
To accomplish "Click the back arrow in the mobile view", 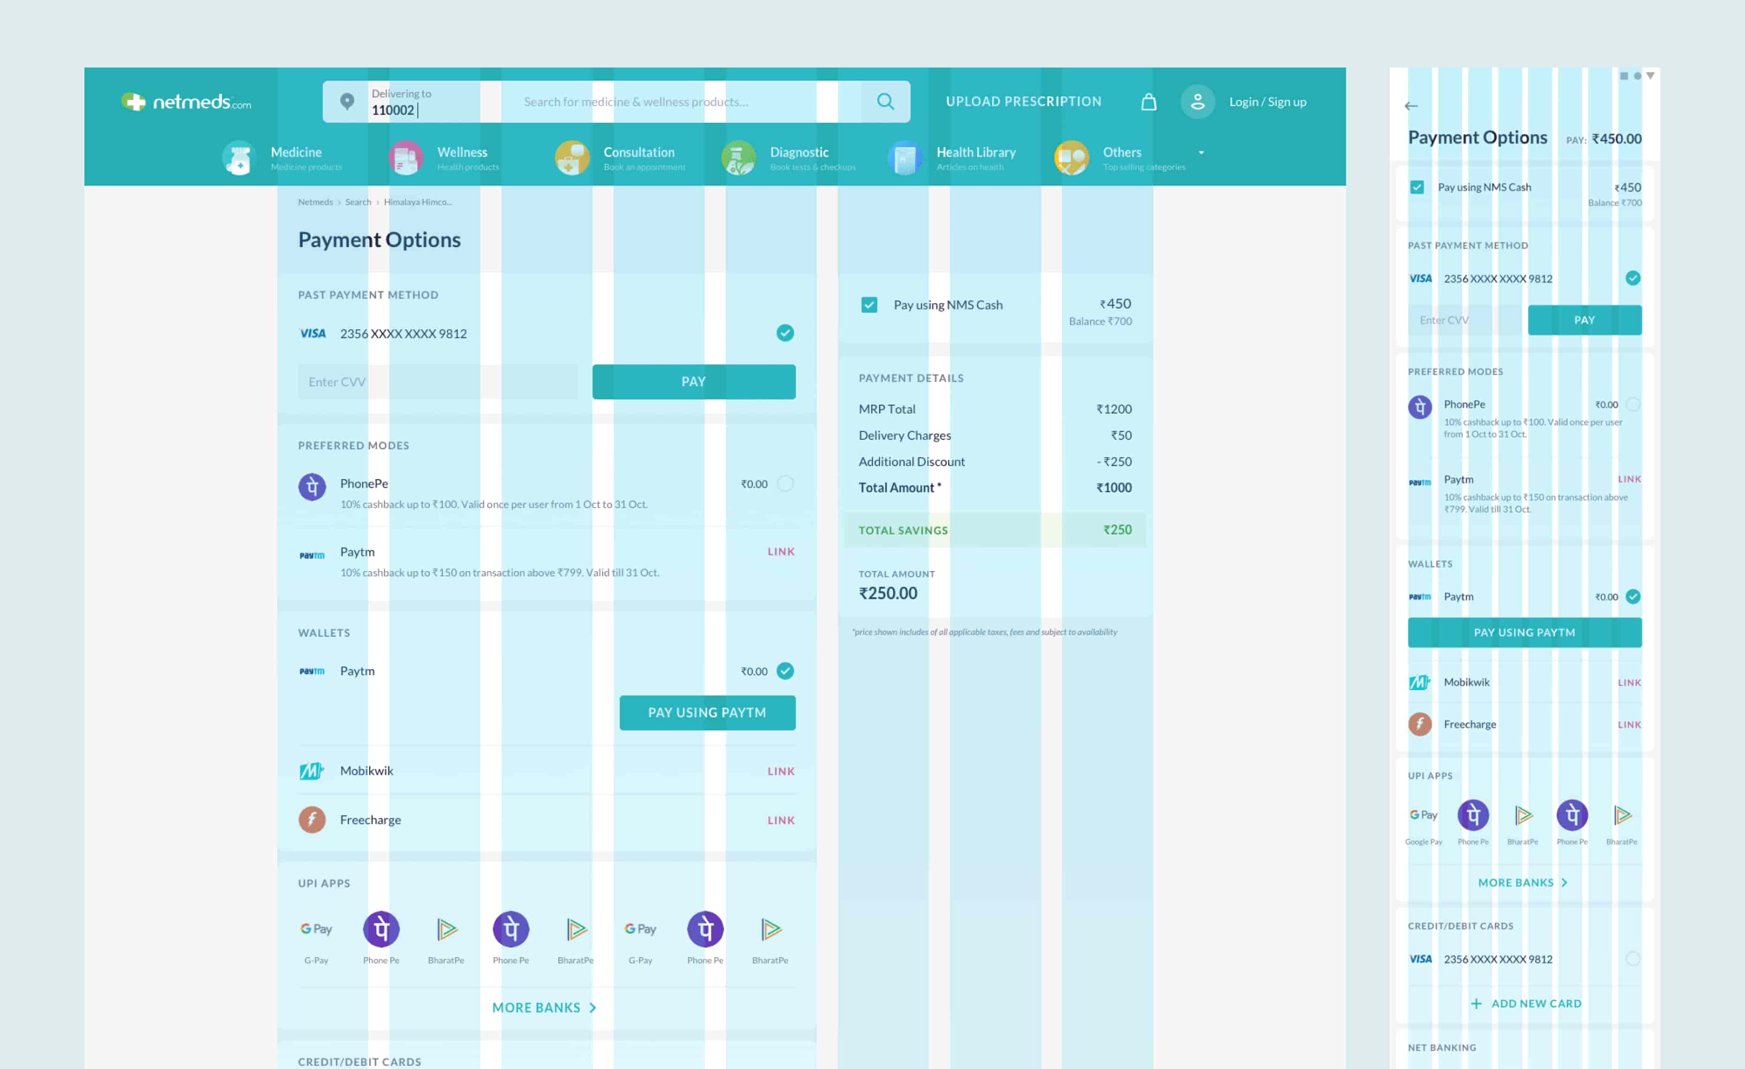I will 1411,106.
